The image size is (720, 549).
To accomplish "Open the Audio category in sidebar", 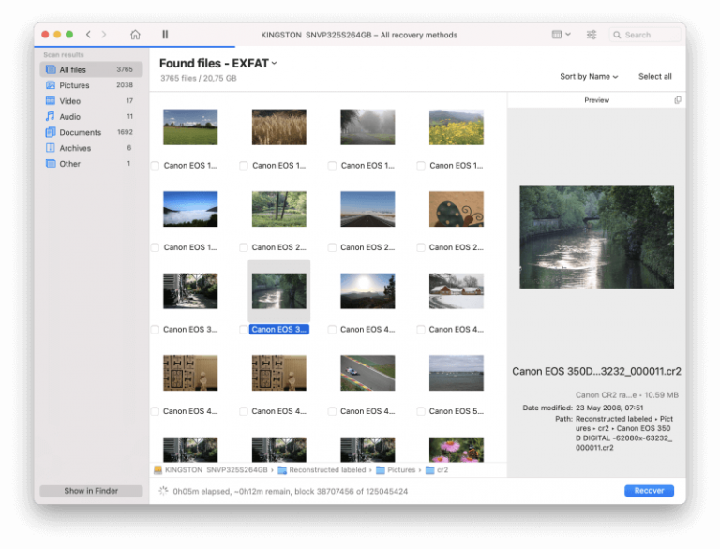I will (x=69, y=117).
